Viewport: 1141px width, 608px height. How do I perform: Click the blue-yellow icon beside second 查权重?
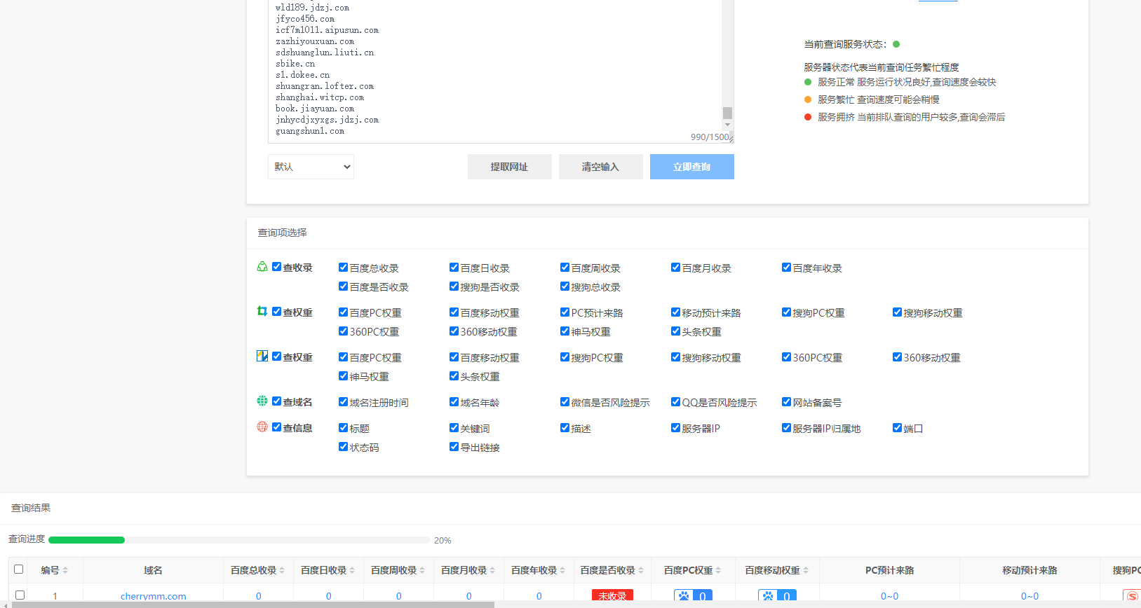pyautogui.click(x=262, y=356)
